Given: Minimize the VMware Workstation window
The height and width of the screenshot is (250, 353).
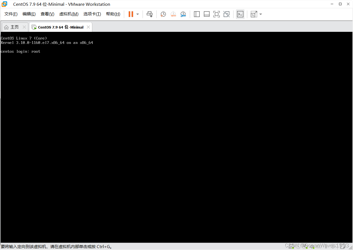Looking at the screenshot, I should click(x=332, y=4).
